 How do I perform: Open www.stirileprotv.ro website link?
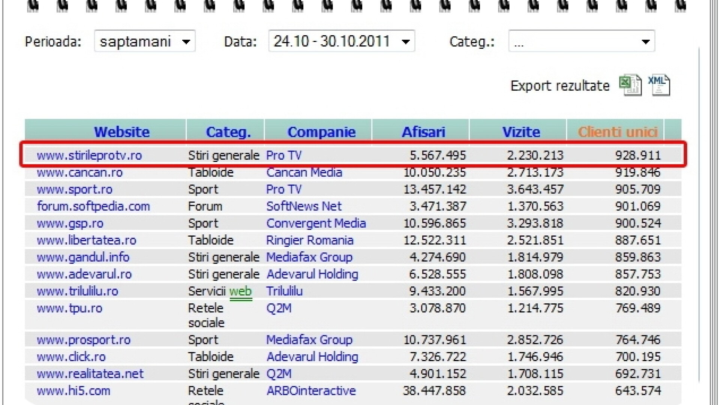coord(89,155)
